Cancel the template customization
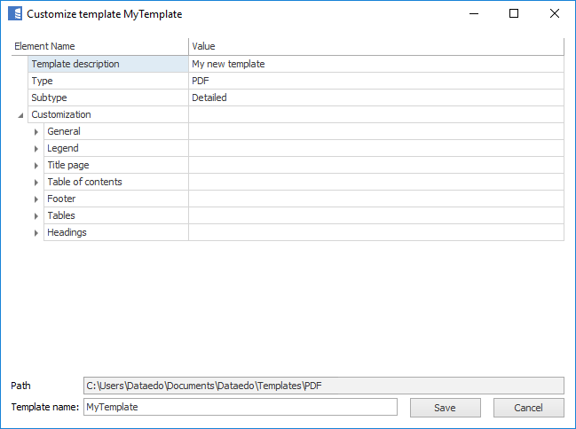 coord(528,408)
